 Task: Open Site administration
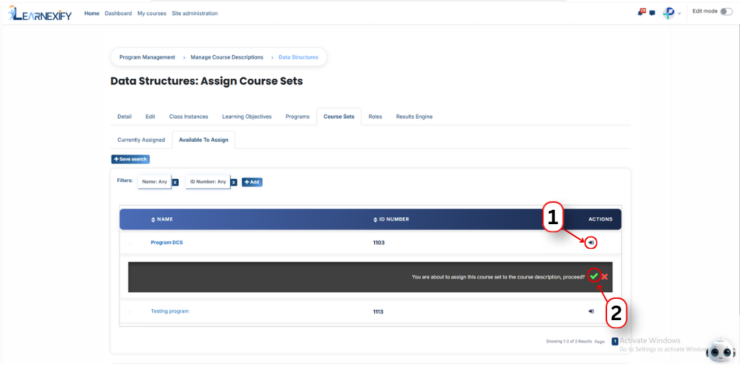click(x=195, y=13)
